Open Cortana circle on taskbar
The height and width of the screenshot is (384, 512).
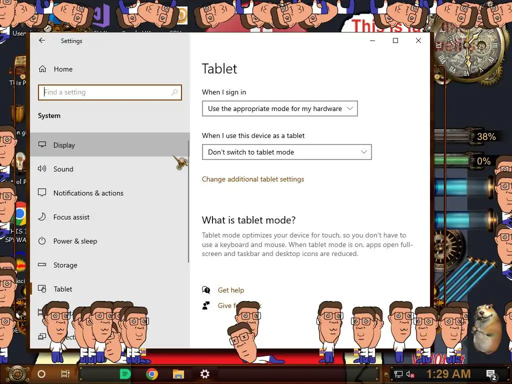(41, 374)
